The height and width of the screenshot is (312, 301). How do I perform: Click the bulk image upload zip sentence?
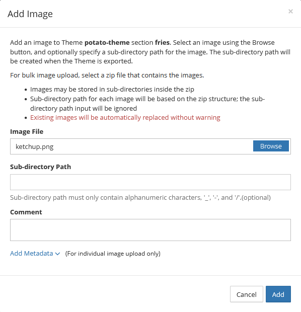107,75
